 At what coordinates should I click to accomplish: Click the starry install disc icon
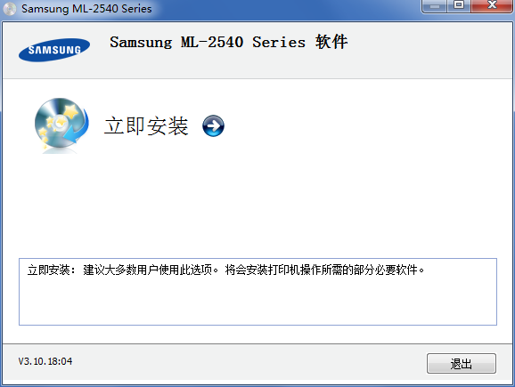coord(61,125)
